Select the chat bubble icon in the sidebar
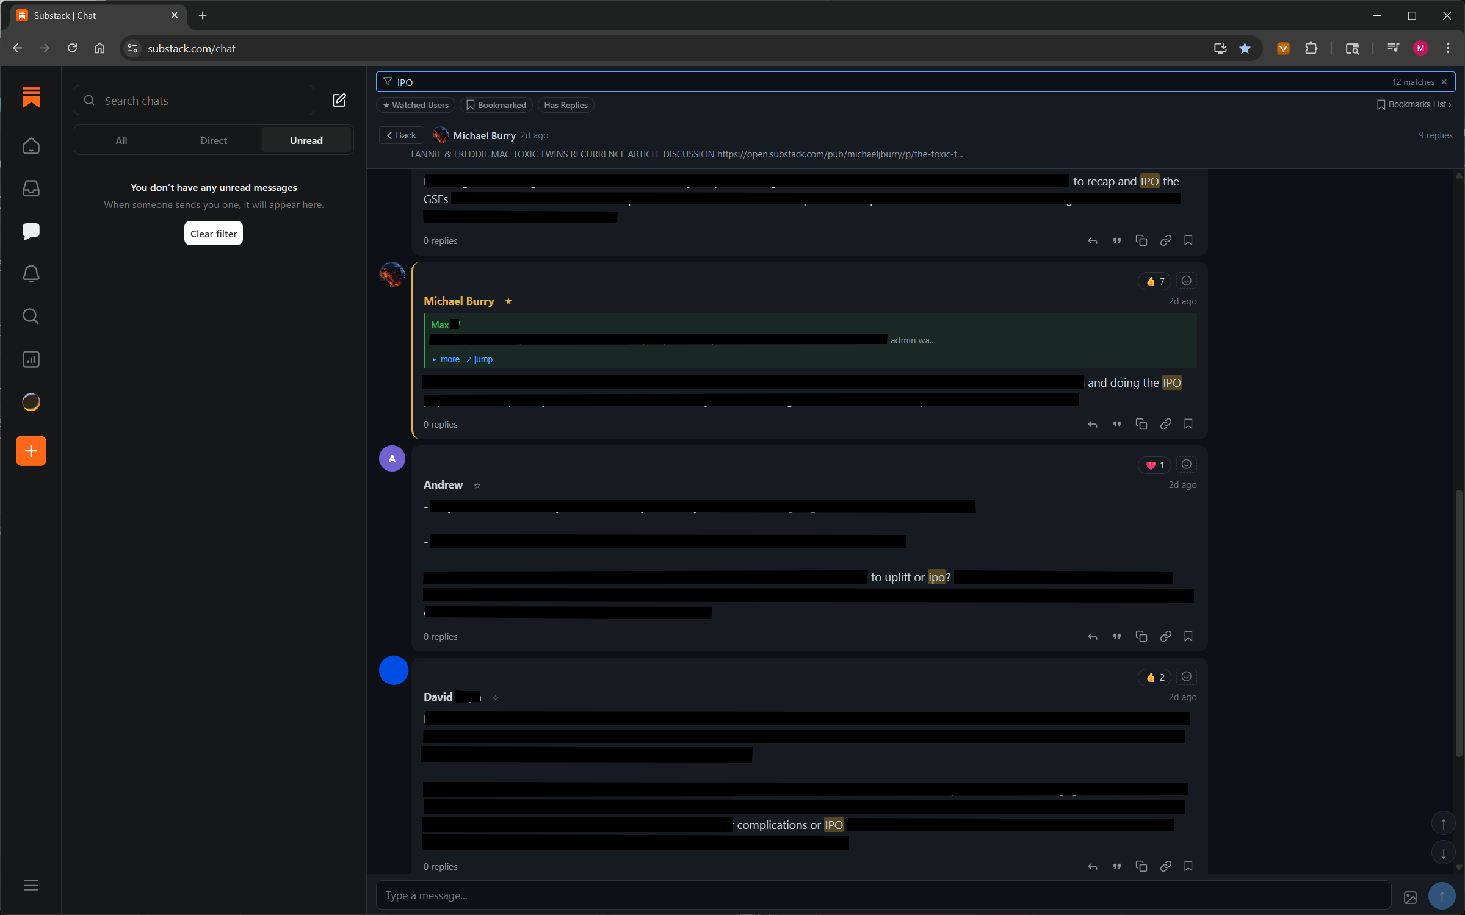Viewport: 1465px width, 915px height. (31, 231)
